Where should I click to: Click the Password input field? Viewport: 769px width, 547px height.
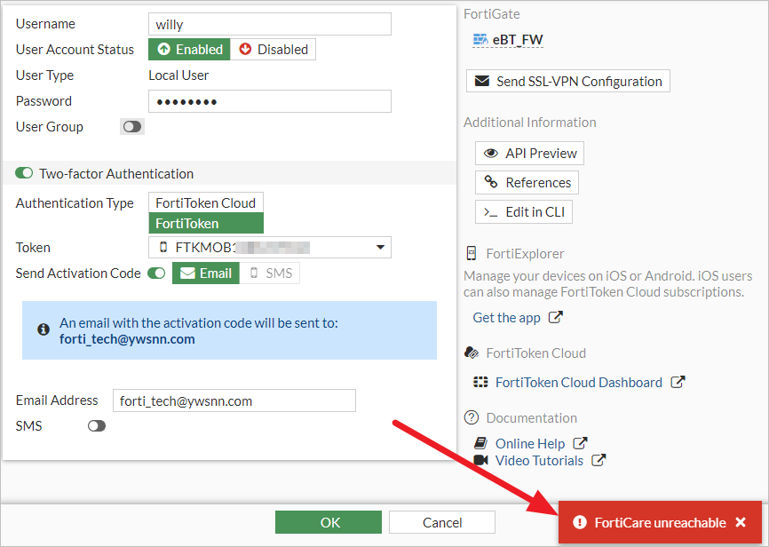click(x=270, y=101)
